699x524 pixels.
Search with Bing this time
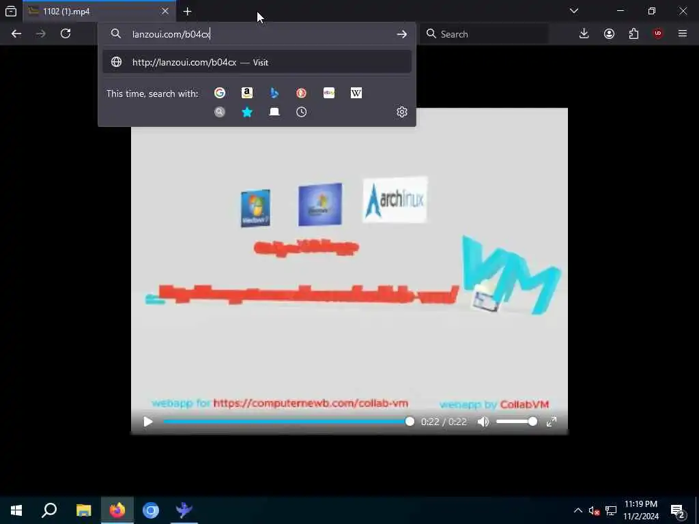[274, 93]
